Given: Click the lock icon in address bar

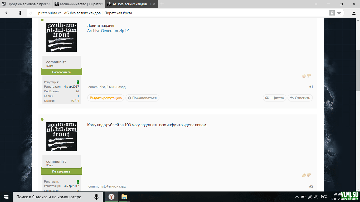Looking at the screenshot, I should point(332,13).
